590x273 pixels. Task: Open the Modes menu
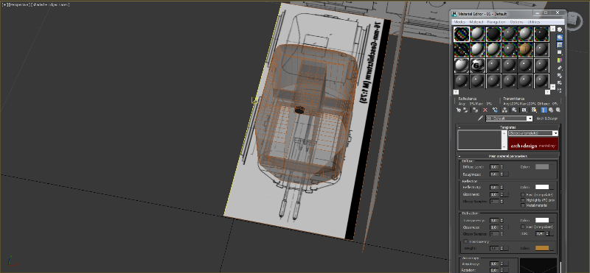[x=459, y=22]
